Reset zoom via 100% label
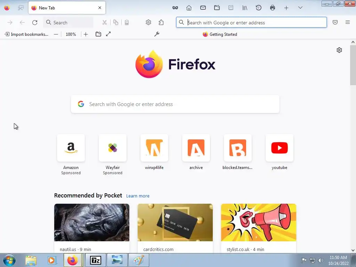This screenshot has width=356, height=267. coord(71,34)
